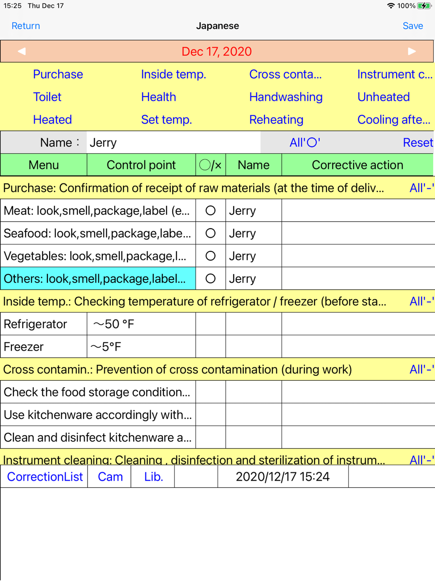The width and height of the screenshot is (435, 581).
Task: Tap the ~5°F control point
Action: (x=141, y=347)
